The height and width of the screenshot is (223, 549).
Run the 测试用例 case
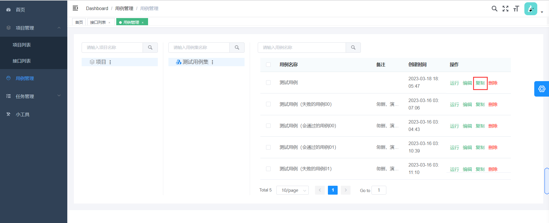coord(454,83)
